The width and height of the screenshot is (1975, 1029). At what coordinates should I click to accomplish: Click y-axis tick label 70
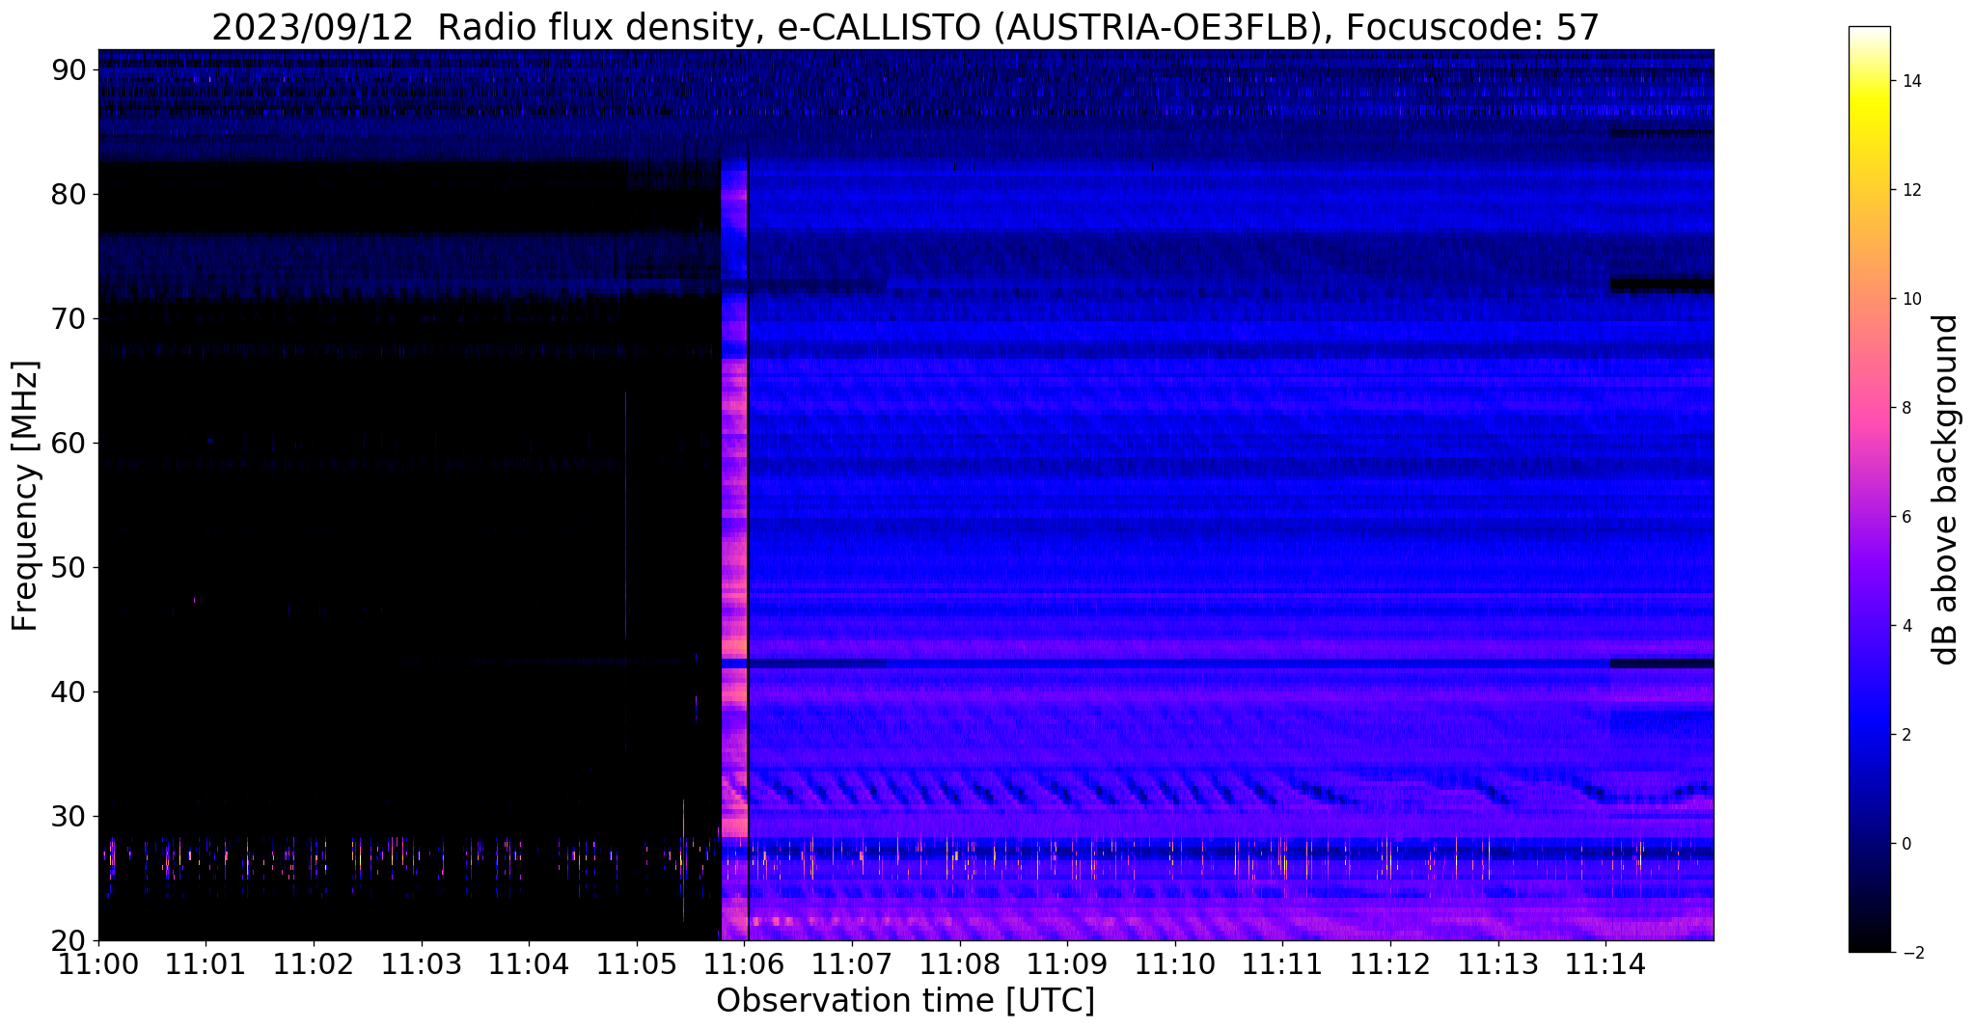coord(70,318)
